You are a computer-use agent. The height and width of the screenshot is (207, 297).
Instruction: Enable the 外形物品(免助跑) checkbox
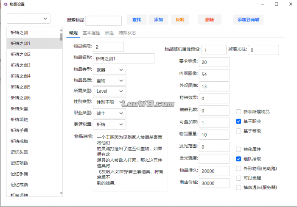tap(238, 168)
